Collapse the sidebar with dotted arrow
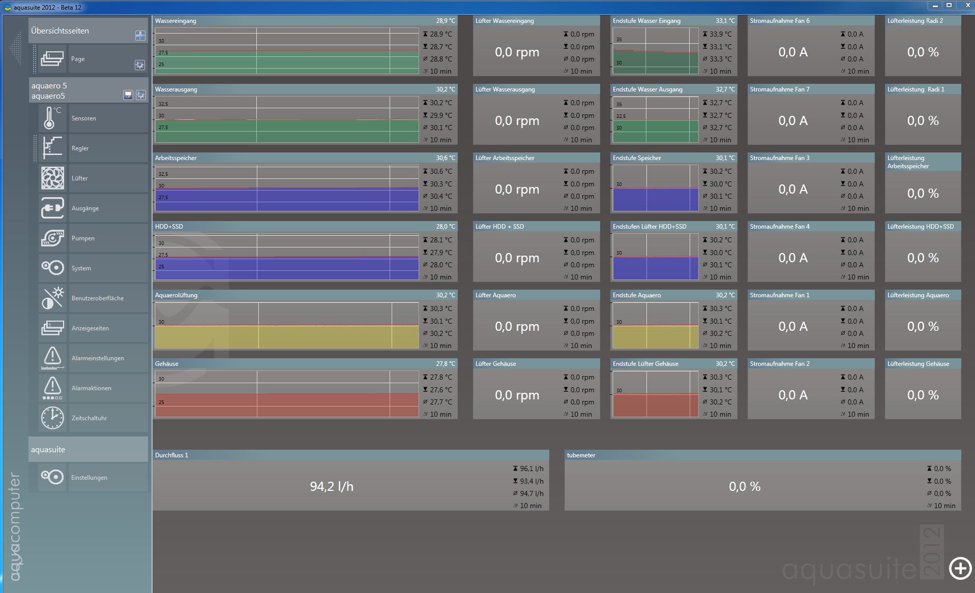Image resolution: width=975 pixels, height=593 pixels. (15, 49)
